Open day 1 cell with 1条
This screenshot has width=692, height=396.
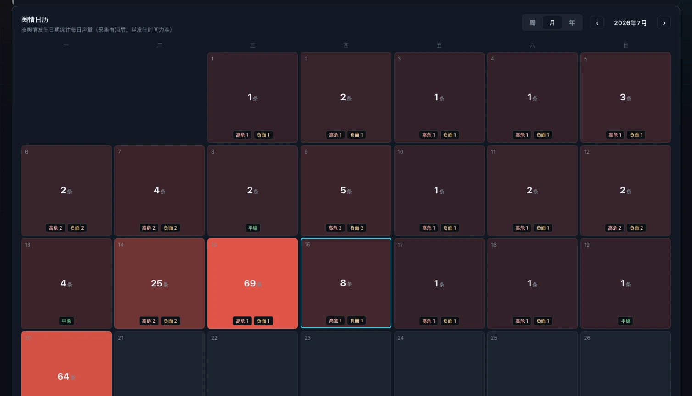pyautogui.click(x=252, y=97)
